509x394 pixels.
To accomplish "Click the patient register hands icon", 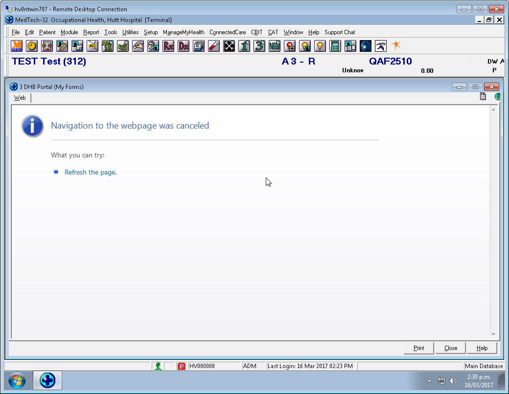I will click(47, 46).
